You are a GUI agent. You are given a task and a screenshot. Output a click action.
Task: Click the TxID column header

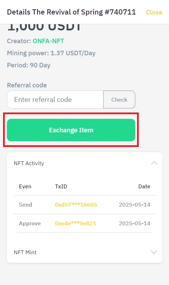61,186
